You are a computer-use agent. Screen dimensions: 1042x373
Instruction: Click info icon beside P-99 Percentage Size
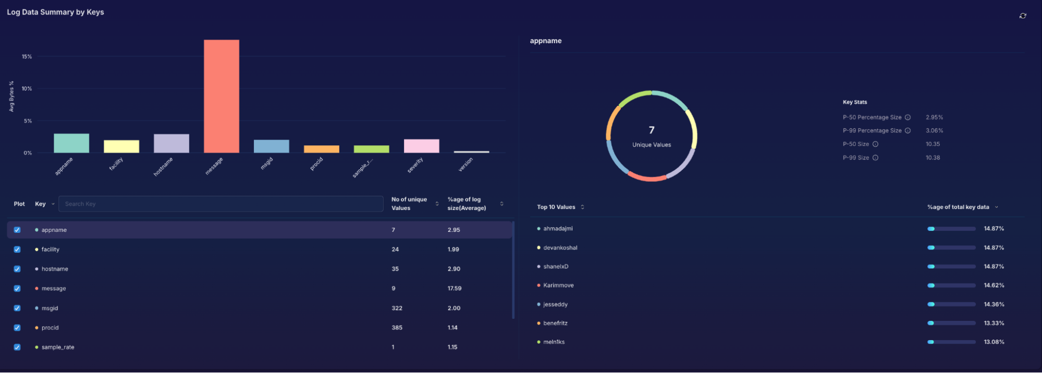tap(908, 131)
